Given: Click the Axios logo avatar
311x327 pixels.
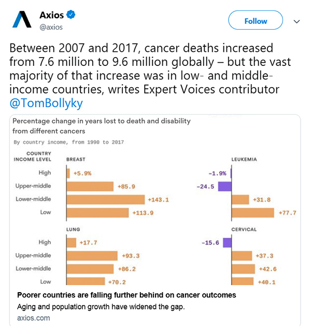Looking at the screenshot, I should tap(22, 19).
